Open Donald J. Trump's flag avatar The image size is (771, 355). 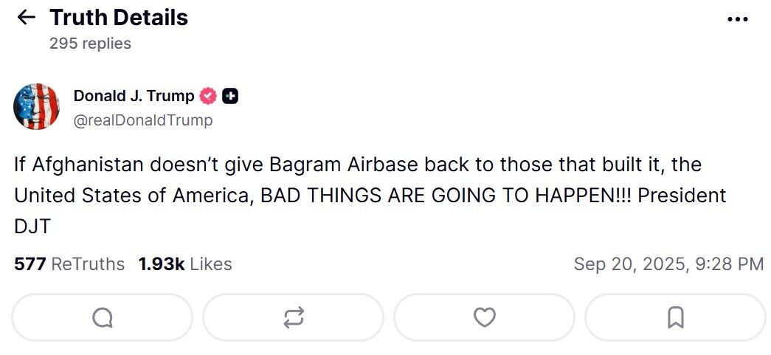pos(36,106)
